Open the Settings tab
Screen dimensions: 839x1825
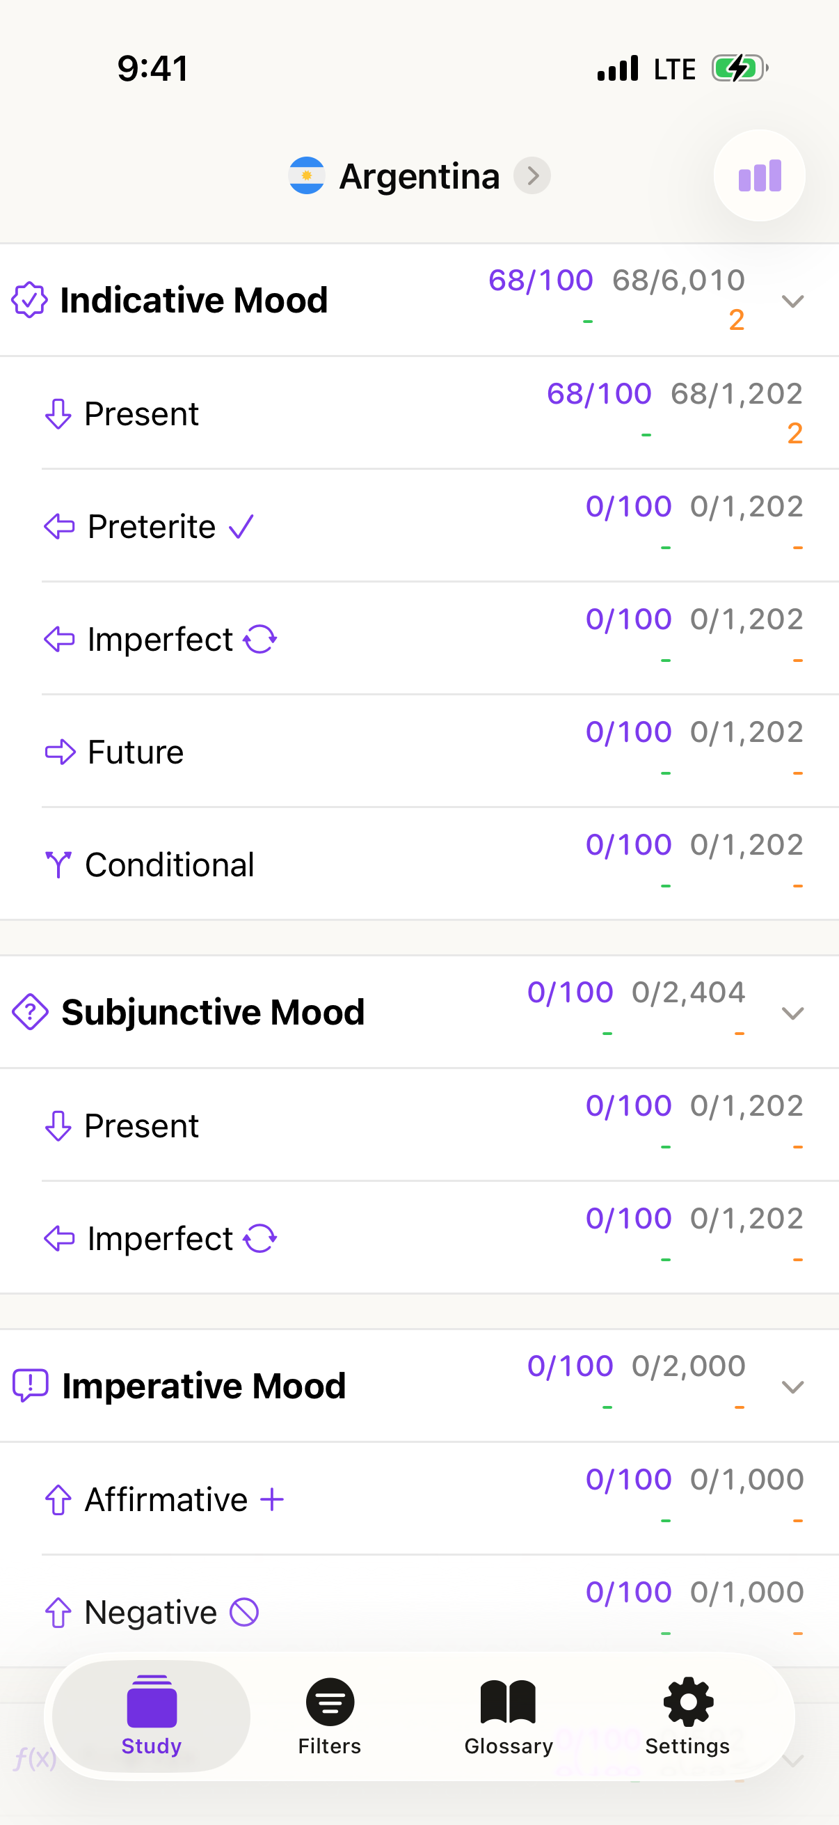(x=687, y=1715)
